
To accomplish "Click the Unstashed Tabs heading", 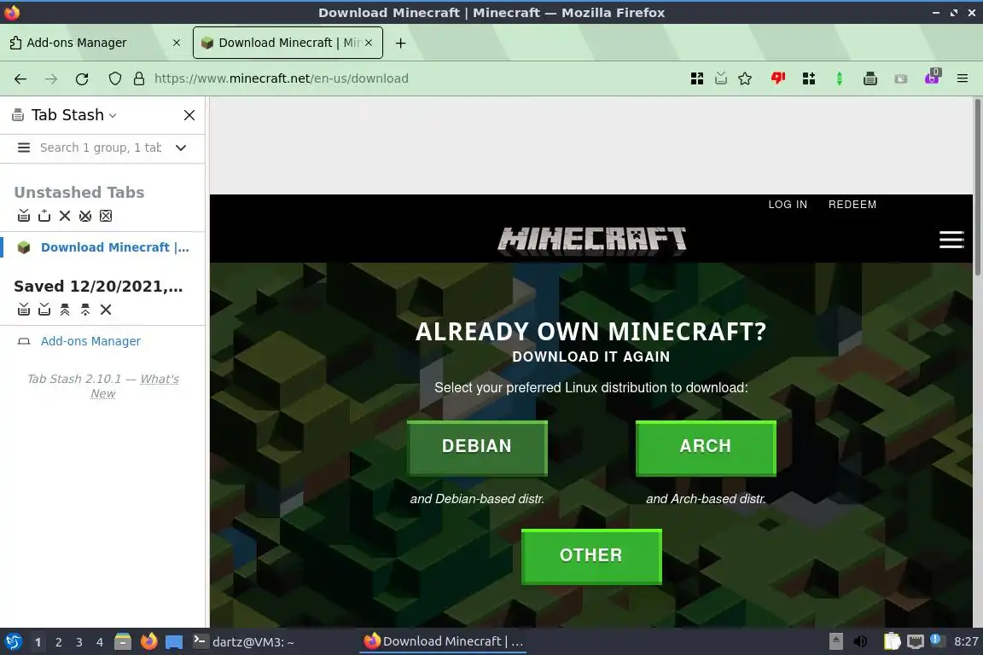I will (x=79, y=193).
